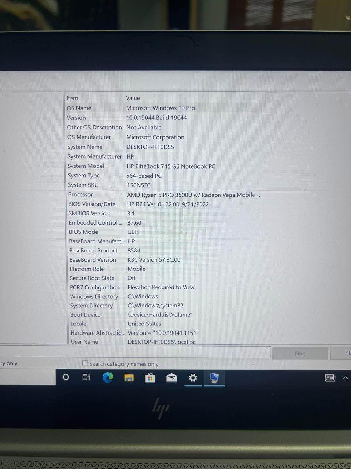351x469 pixels.
Task: Select the Version row
Action: tap(166, 118)
